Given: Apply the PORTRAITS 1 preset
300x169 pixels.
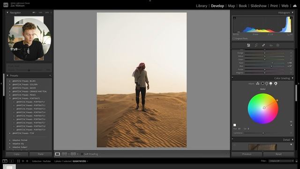Looking at the screenshot, I should (31, 102).
